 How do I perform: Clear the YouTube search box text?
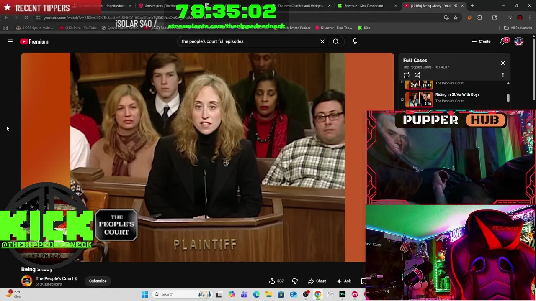322,41
